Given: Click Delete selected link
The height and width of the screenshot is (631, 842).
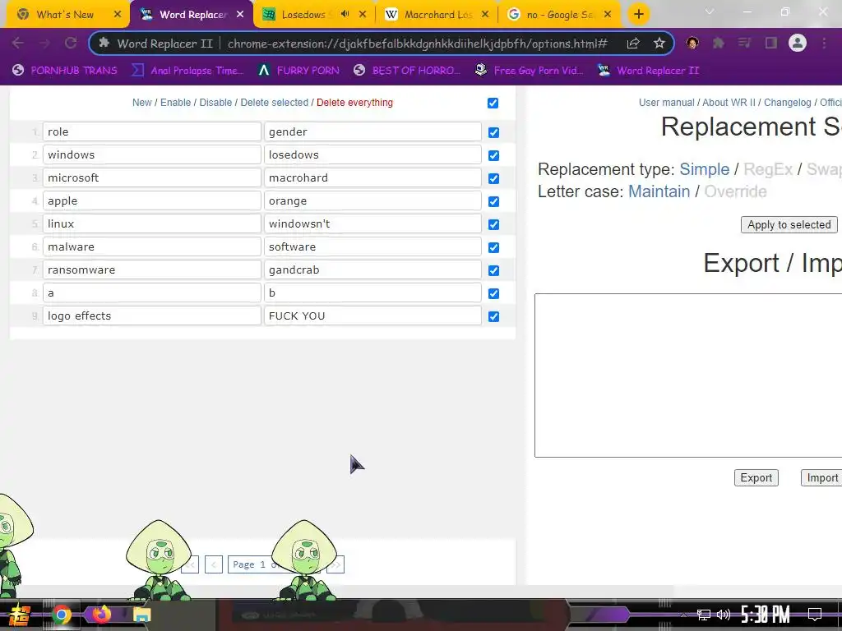Looking at the screenshot, I should (x=275, y=103).
